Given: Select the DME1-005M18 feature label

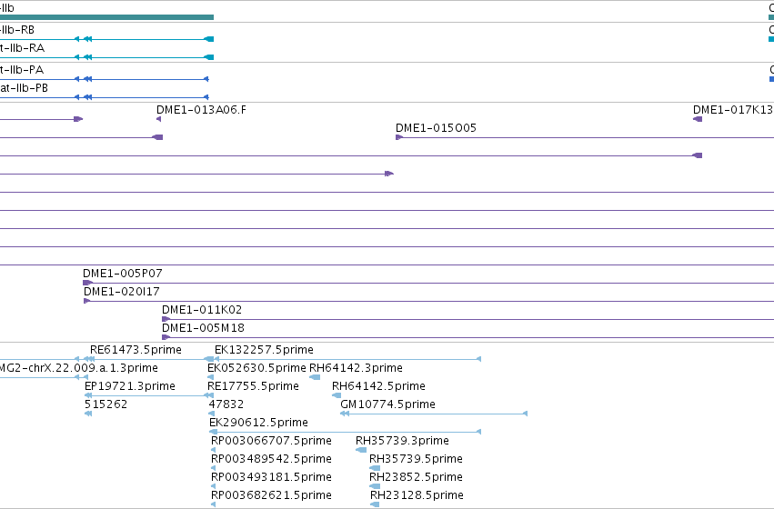Looking at the screenshot, I should coord(203,328).
